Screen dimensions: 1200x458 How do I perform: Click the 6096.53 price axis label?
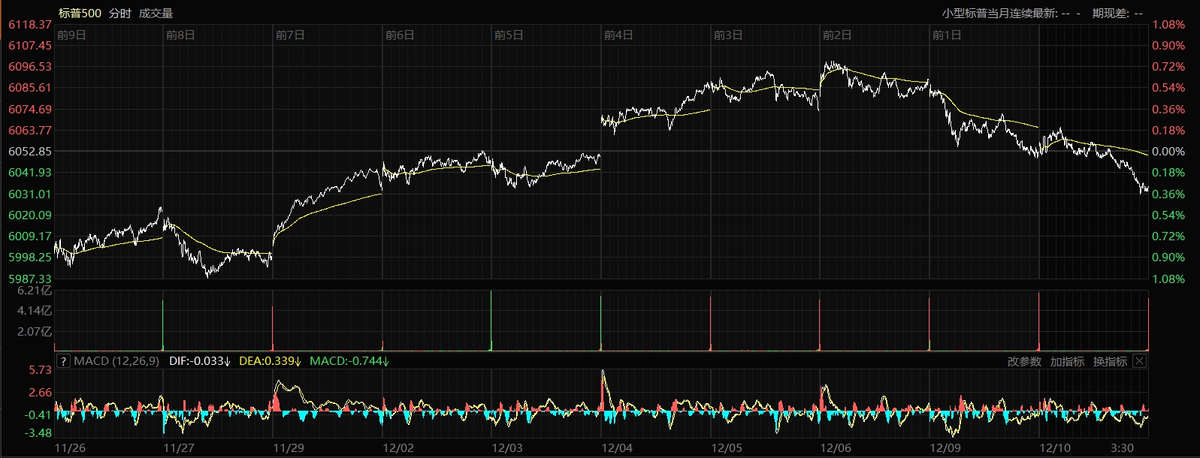pyautogui.click(x=30, y=67)
